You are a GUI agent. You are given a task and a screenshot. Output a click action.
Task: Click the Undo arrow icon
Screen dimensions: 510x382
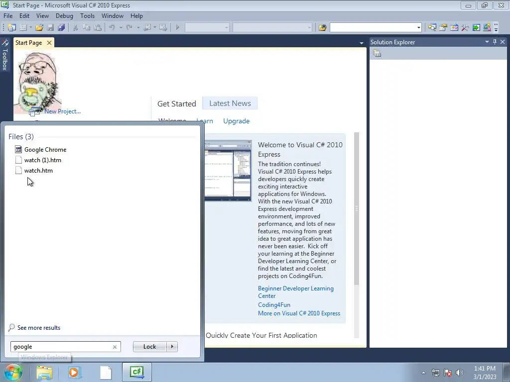click(x=112, y=28)
